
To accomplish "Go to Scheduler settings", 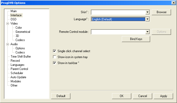I will (17, 73).
